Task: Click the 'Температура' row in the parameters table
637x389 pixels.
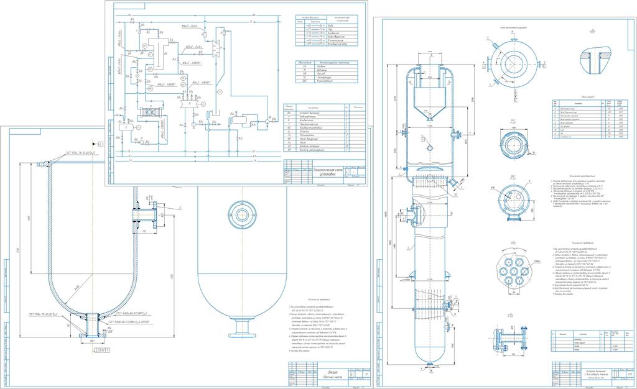Action: (x=327, y=78)
